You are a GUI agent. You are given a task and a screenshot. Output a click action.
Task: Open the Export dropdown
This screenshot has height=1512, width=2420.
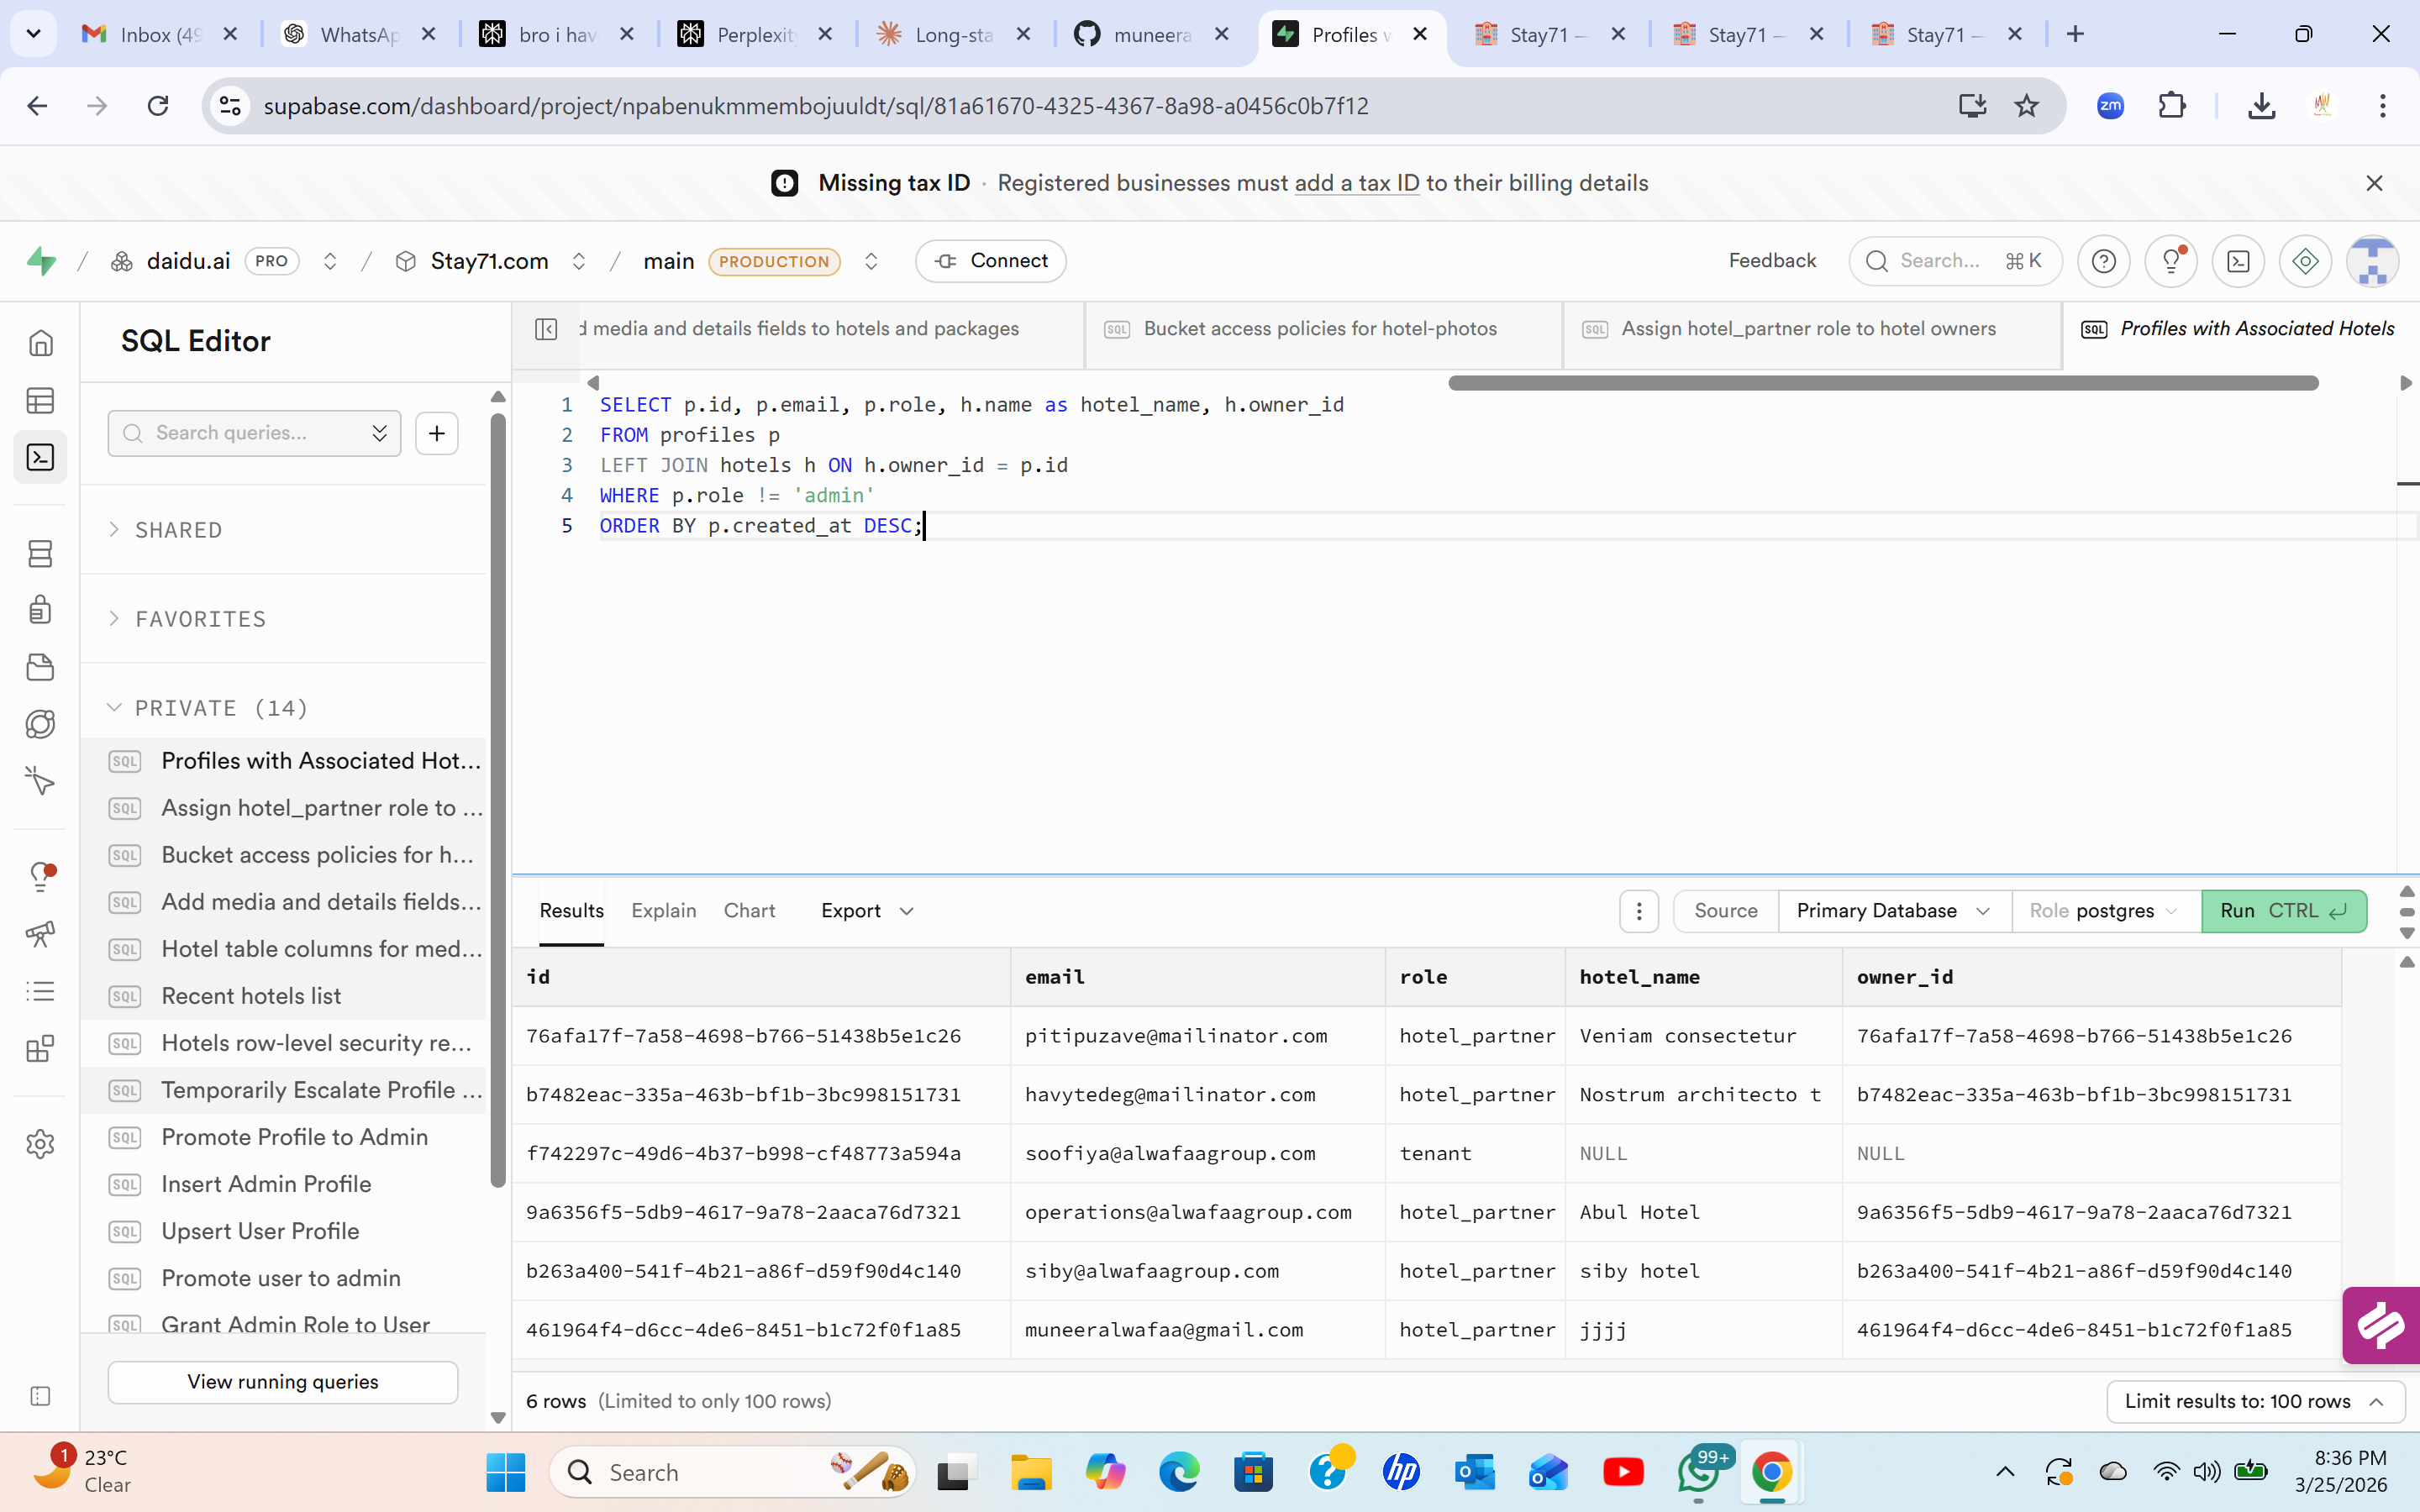(x=866, y=911)
